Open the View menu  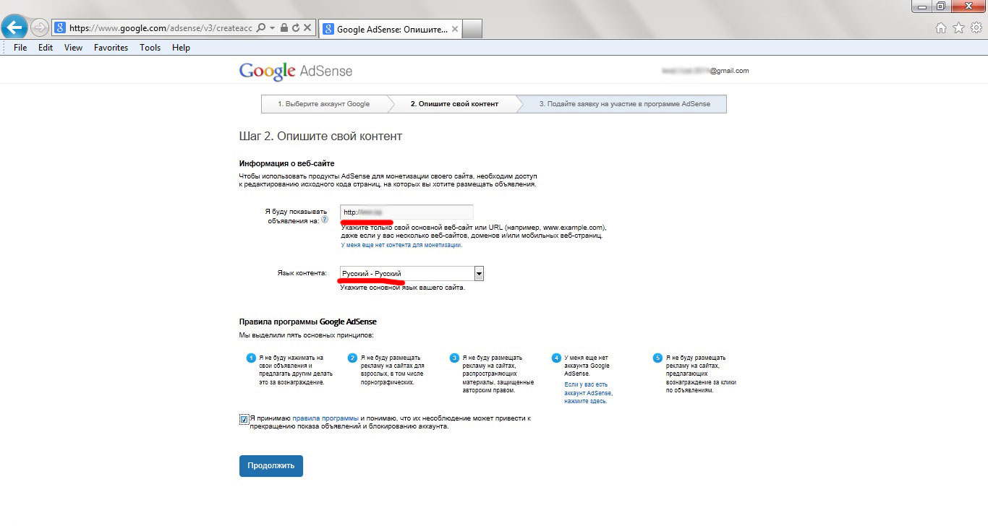(x=73, y=48)
